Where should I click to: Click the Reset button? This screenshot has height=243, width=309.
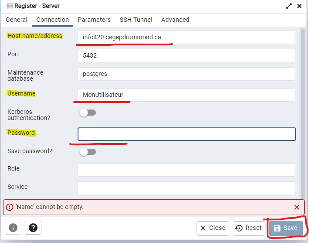[x=249, y=228]
